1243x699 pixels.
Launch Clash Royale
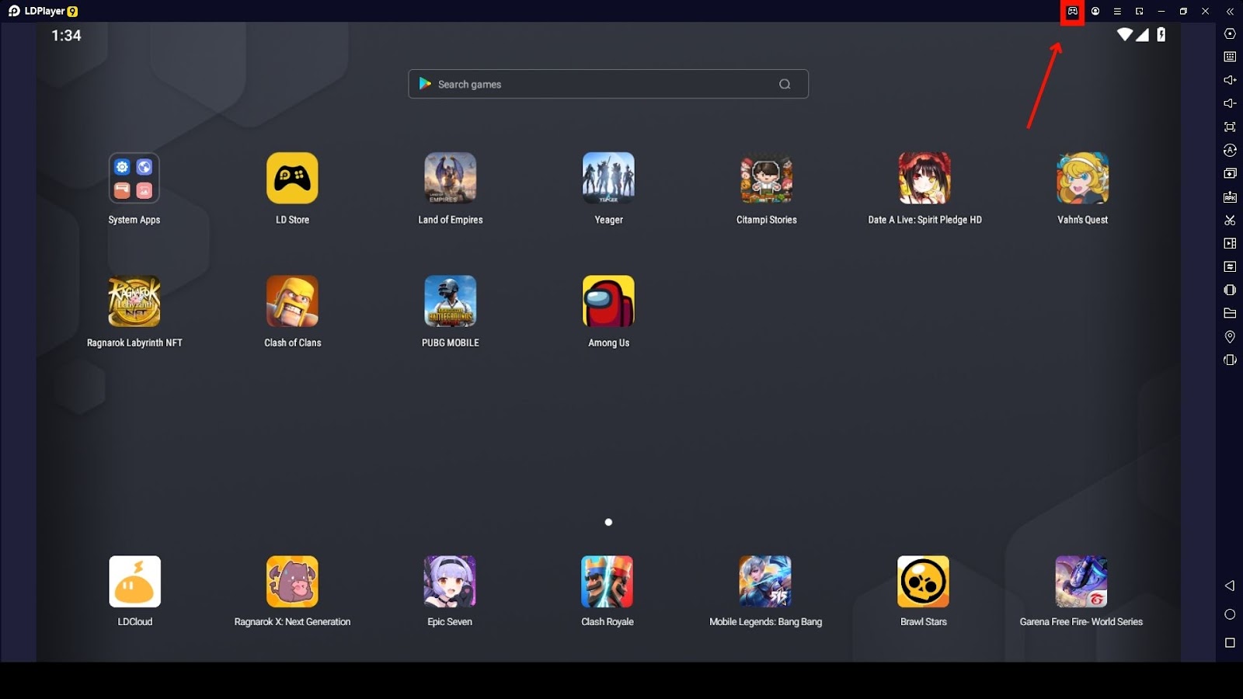click(x=608, y=582)
